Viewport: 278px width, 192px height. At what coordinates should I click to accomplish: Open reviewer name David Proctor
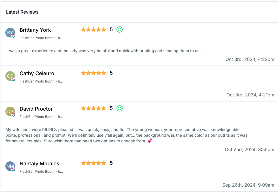(36, 109)
